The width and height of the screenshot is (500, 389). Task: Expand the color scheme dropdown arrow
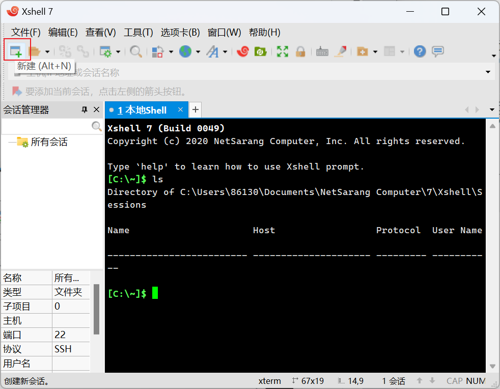[171, 51]
